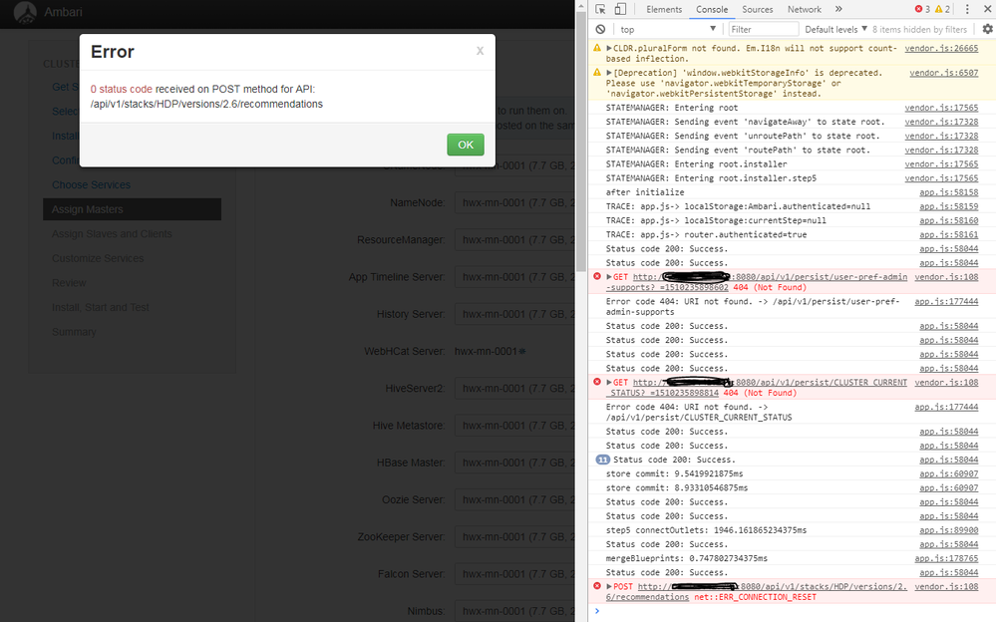Viewport: 996px width, 622px height.
Task: Open ZooKeeper Server host dropdown
Action: click(514, 537)
